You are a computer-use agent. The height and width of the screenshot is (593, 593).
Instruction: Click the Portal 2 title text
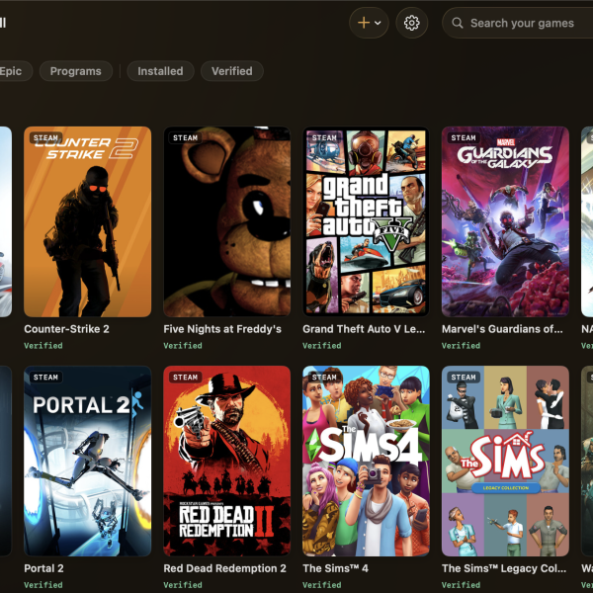click(43, 568)
